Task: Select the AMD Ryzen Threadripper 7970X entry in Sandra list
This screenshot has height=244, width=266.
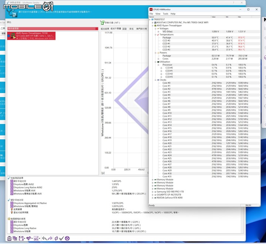Action: tap(31, 36)
